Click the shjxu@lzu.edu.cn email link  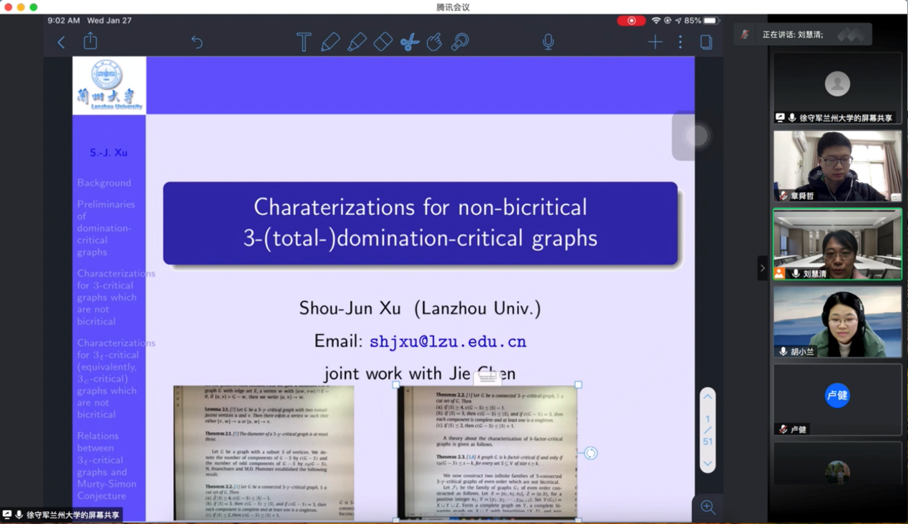448,342
